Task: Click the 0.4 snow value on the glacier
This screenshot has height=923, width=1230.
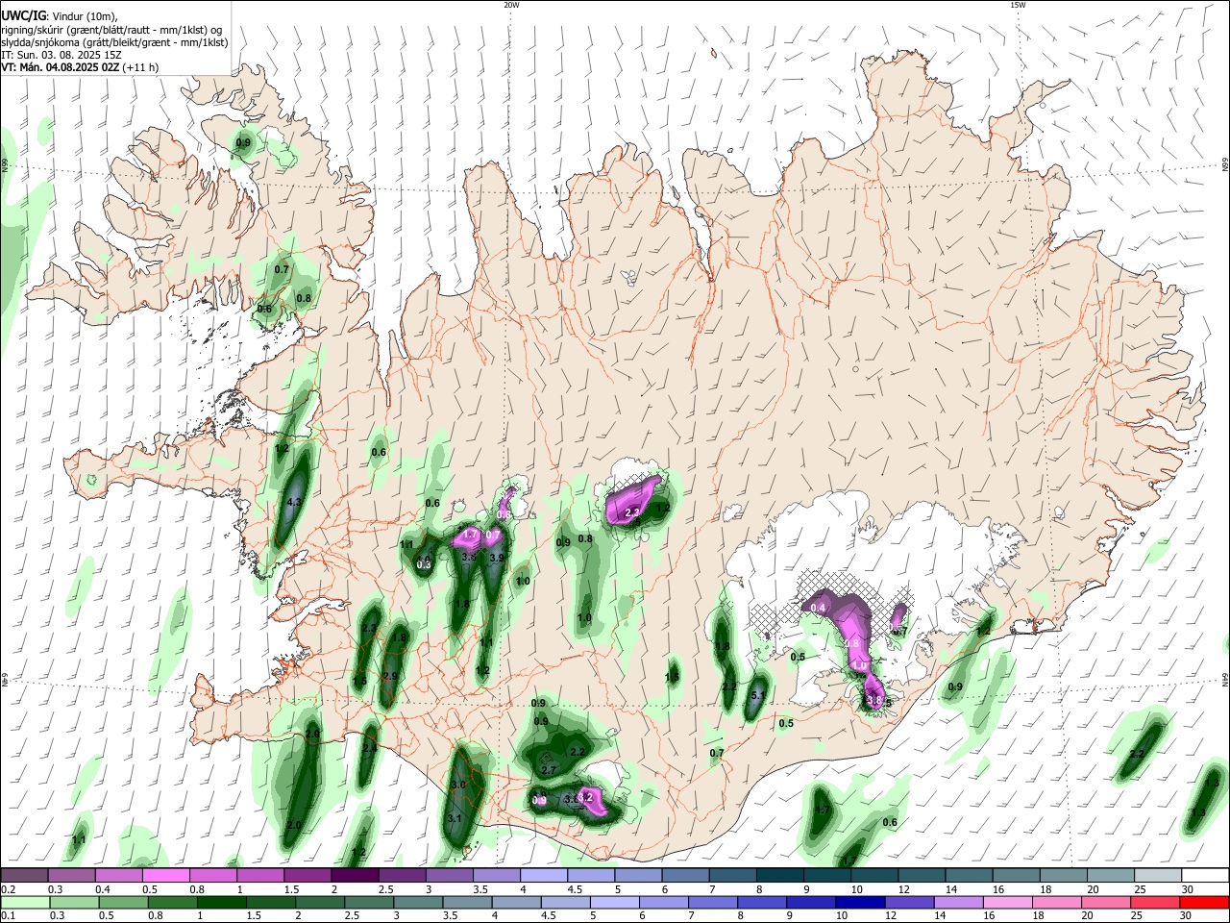Action: pos(818,608)
